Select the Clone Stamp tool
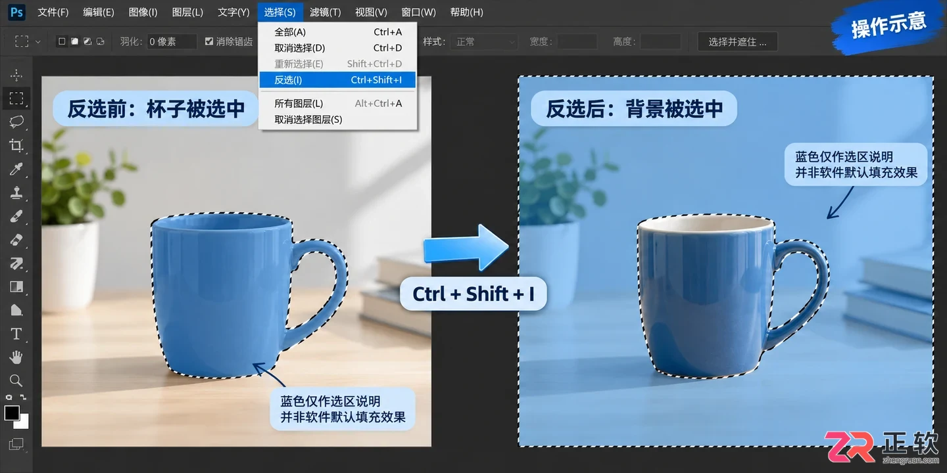The height and width of the screenshot is (473, 947). 16,192
